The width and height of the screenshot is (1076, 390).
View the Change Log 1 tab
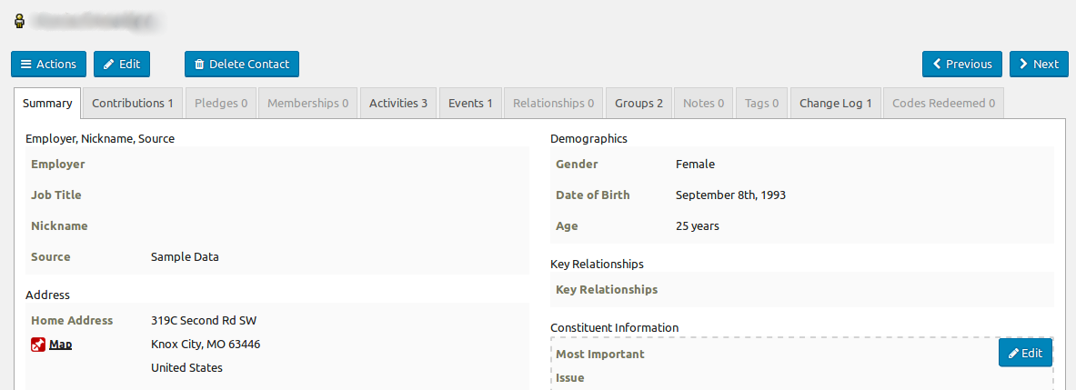(835, 103)
